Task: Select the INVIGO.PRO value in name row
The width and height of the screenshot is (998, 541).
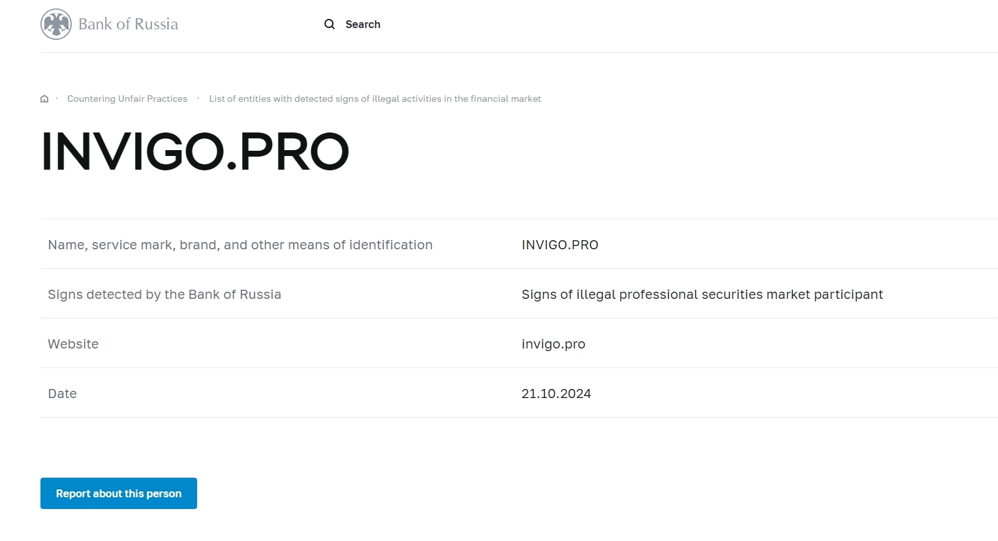Action: (559, 245)
